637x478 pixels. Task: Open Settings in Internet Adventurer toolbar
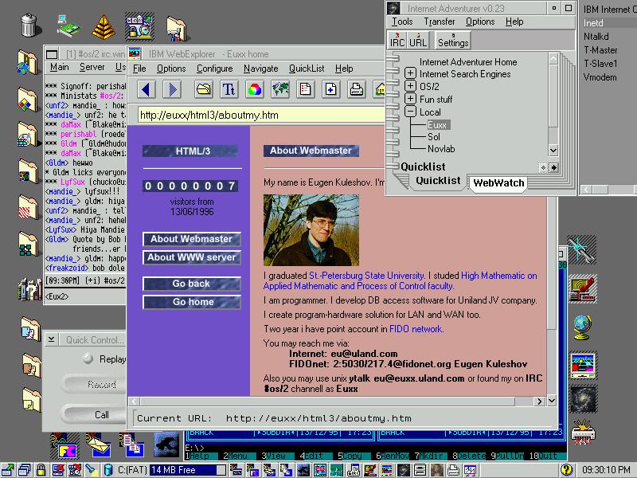click(453, 41)
